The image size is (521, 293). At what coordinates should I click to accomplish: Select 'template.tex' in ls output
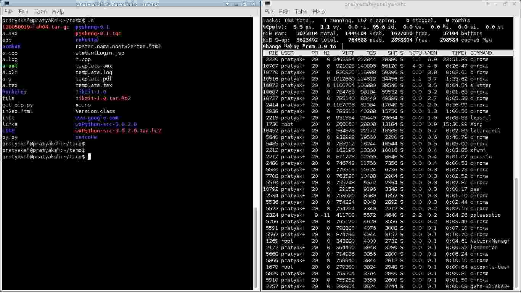94,85
